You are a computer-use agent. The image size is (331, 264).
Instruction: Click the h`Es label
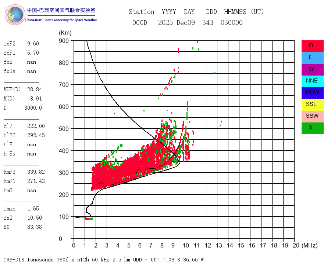(9, 154)
